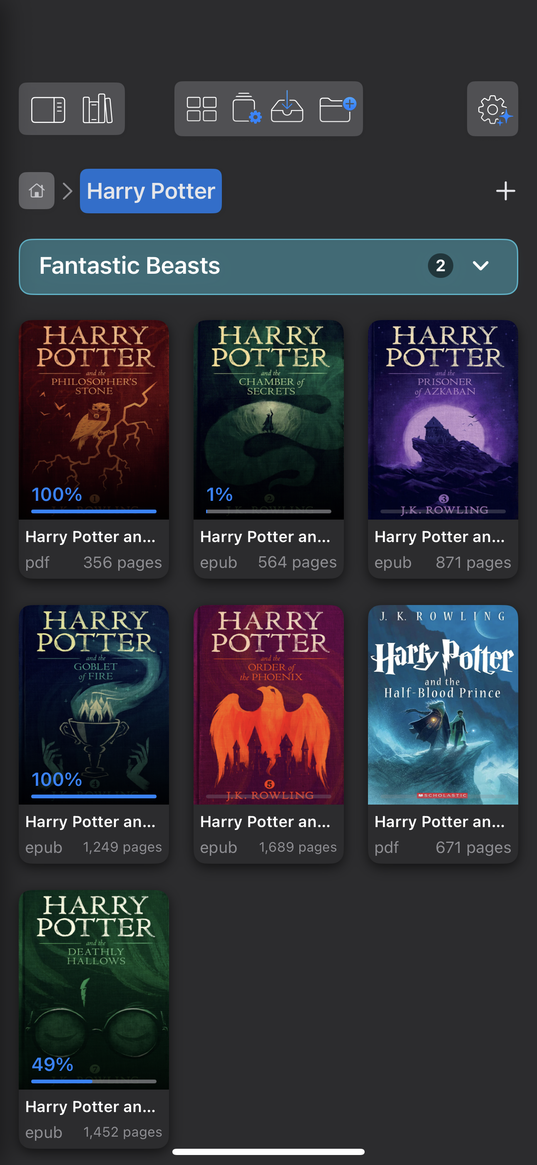Create a new folder with folder-plus icon
This screenshot has width=537, height=1165.
point(337,108)
